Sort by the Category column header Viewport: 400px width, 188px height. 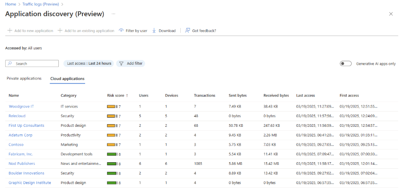tap(68, 95)
